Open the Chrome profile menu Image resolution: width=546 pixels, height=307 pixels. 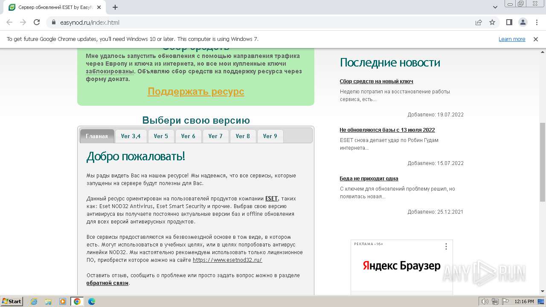[523, 23]
